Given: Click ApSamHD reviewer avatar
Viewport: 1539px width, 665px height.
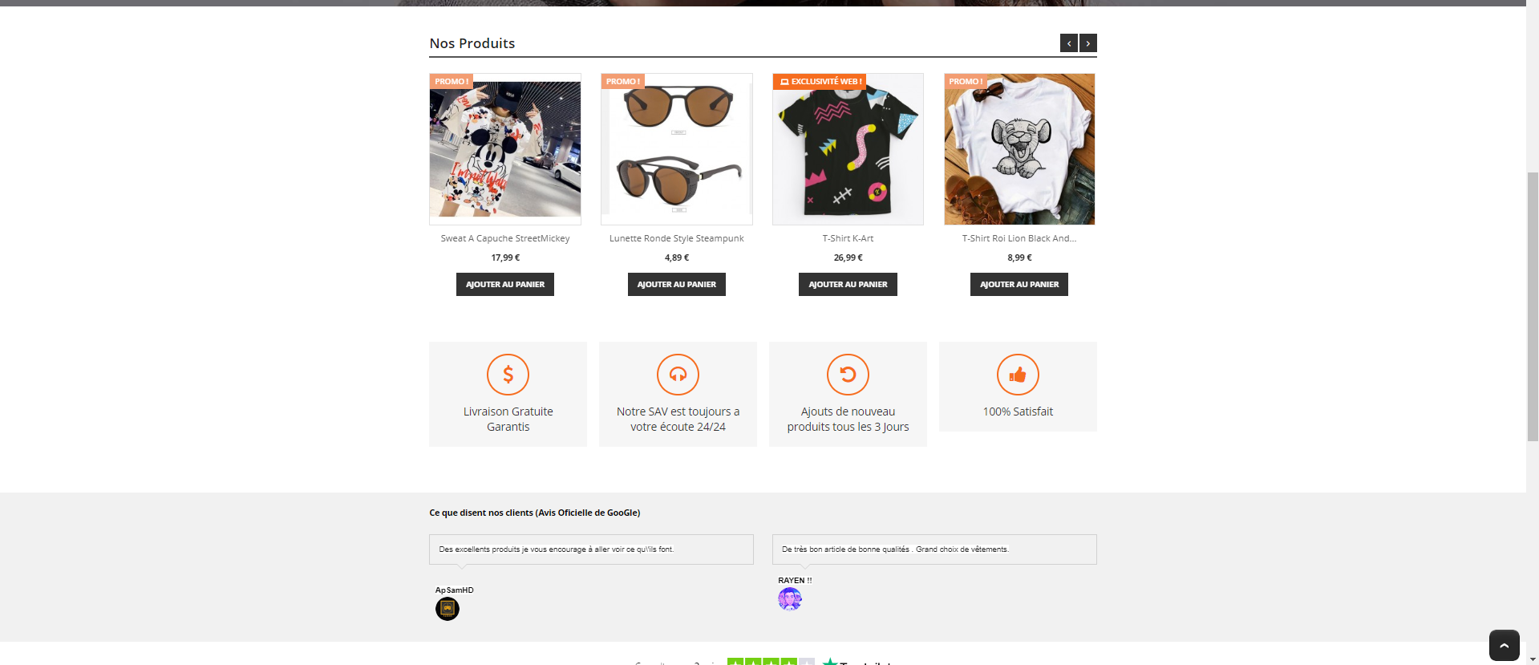Looking at the screenshot, I should pyautogui.click(x=448, y=609).
